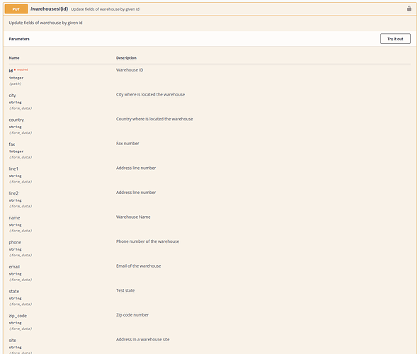Click the lock authorization icon
The width and height of the screenshot is (420, 354).
click(409, 8)
